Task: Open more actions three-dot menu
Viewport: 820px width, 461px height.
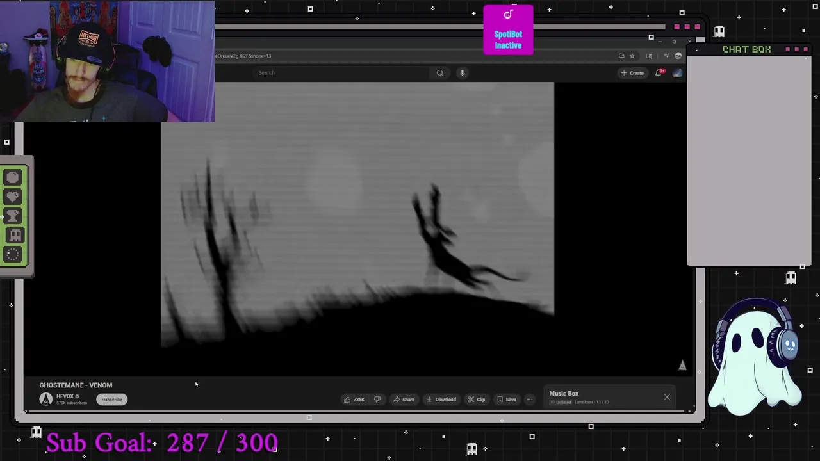Action: (530, 400)
